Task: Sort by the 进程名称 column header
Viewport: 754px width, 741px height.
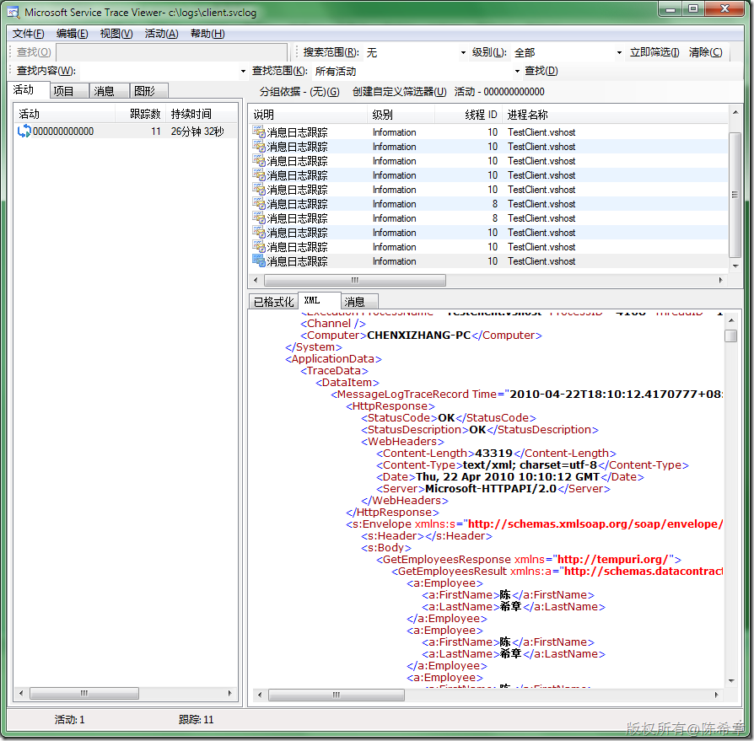Action: pyautogui.click(x=616, y=115)
